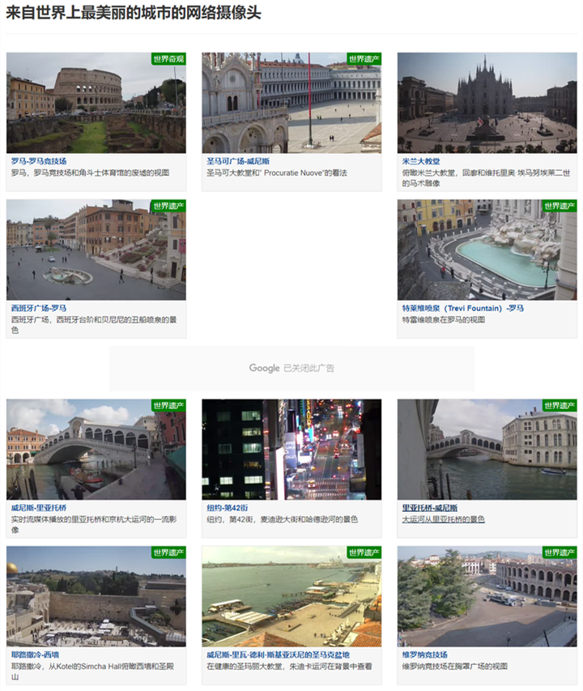Click the 圣马可广场-威尼斯 title link
The image size is (583, 691).
[238, 161]
